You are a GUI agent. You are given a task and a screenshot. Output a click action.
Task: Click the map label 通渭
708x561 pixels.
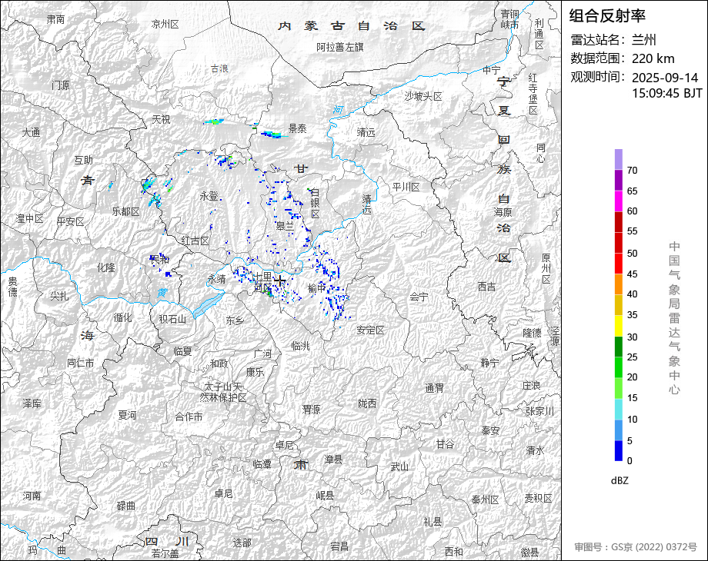(x=434, y=388)
